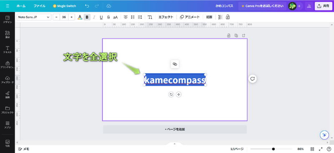This screenshot has width=334, height=153.
Task: Click the move handle below text
Action: click(x=179, y=94)
